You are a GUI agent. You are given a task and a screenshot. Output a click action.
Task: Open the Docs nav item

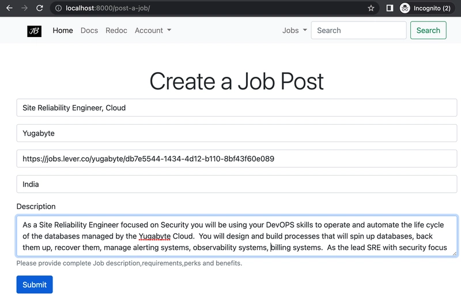pos(89,31)
